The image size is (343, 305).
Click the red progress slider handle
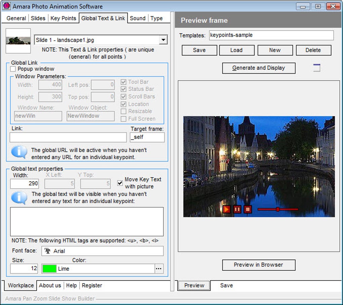278,209
